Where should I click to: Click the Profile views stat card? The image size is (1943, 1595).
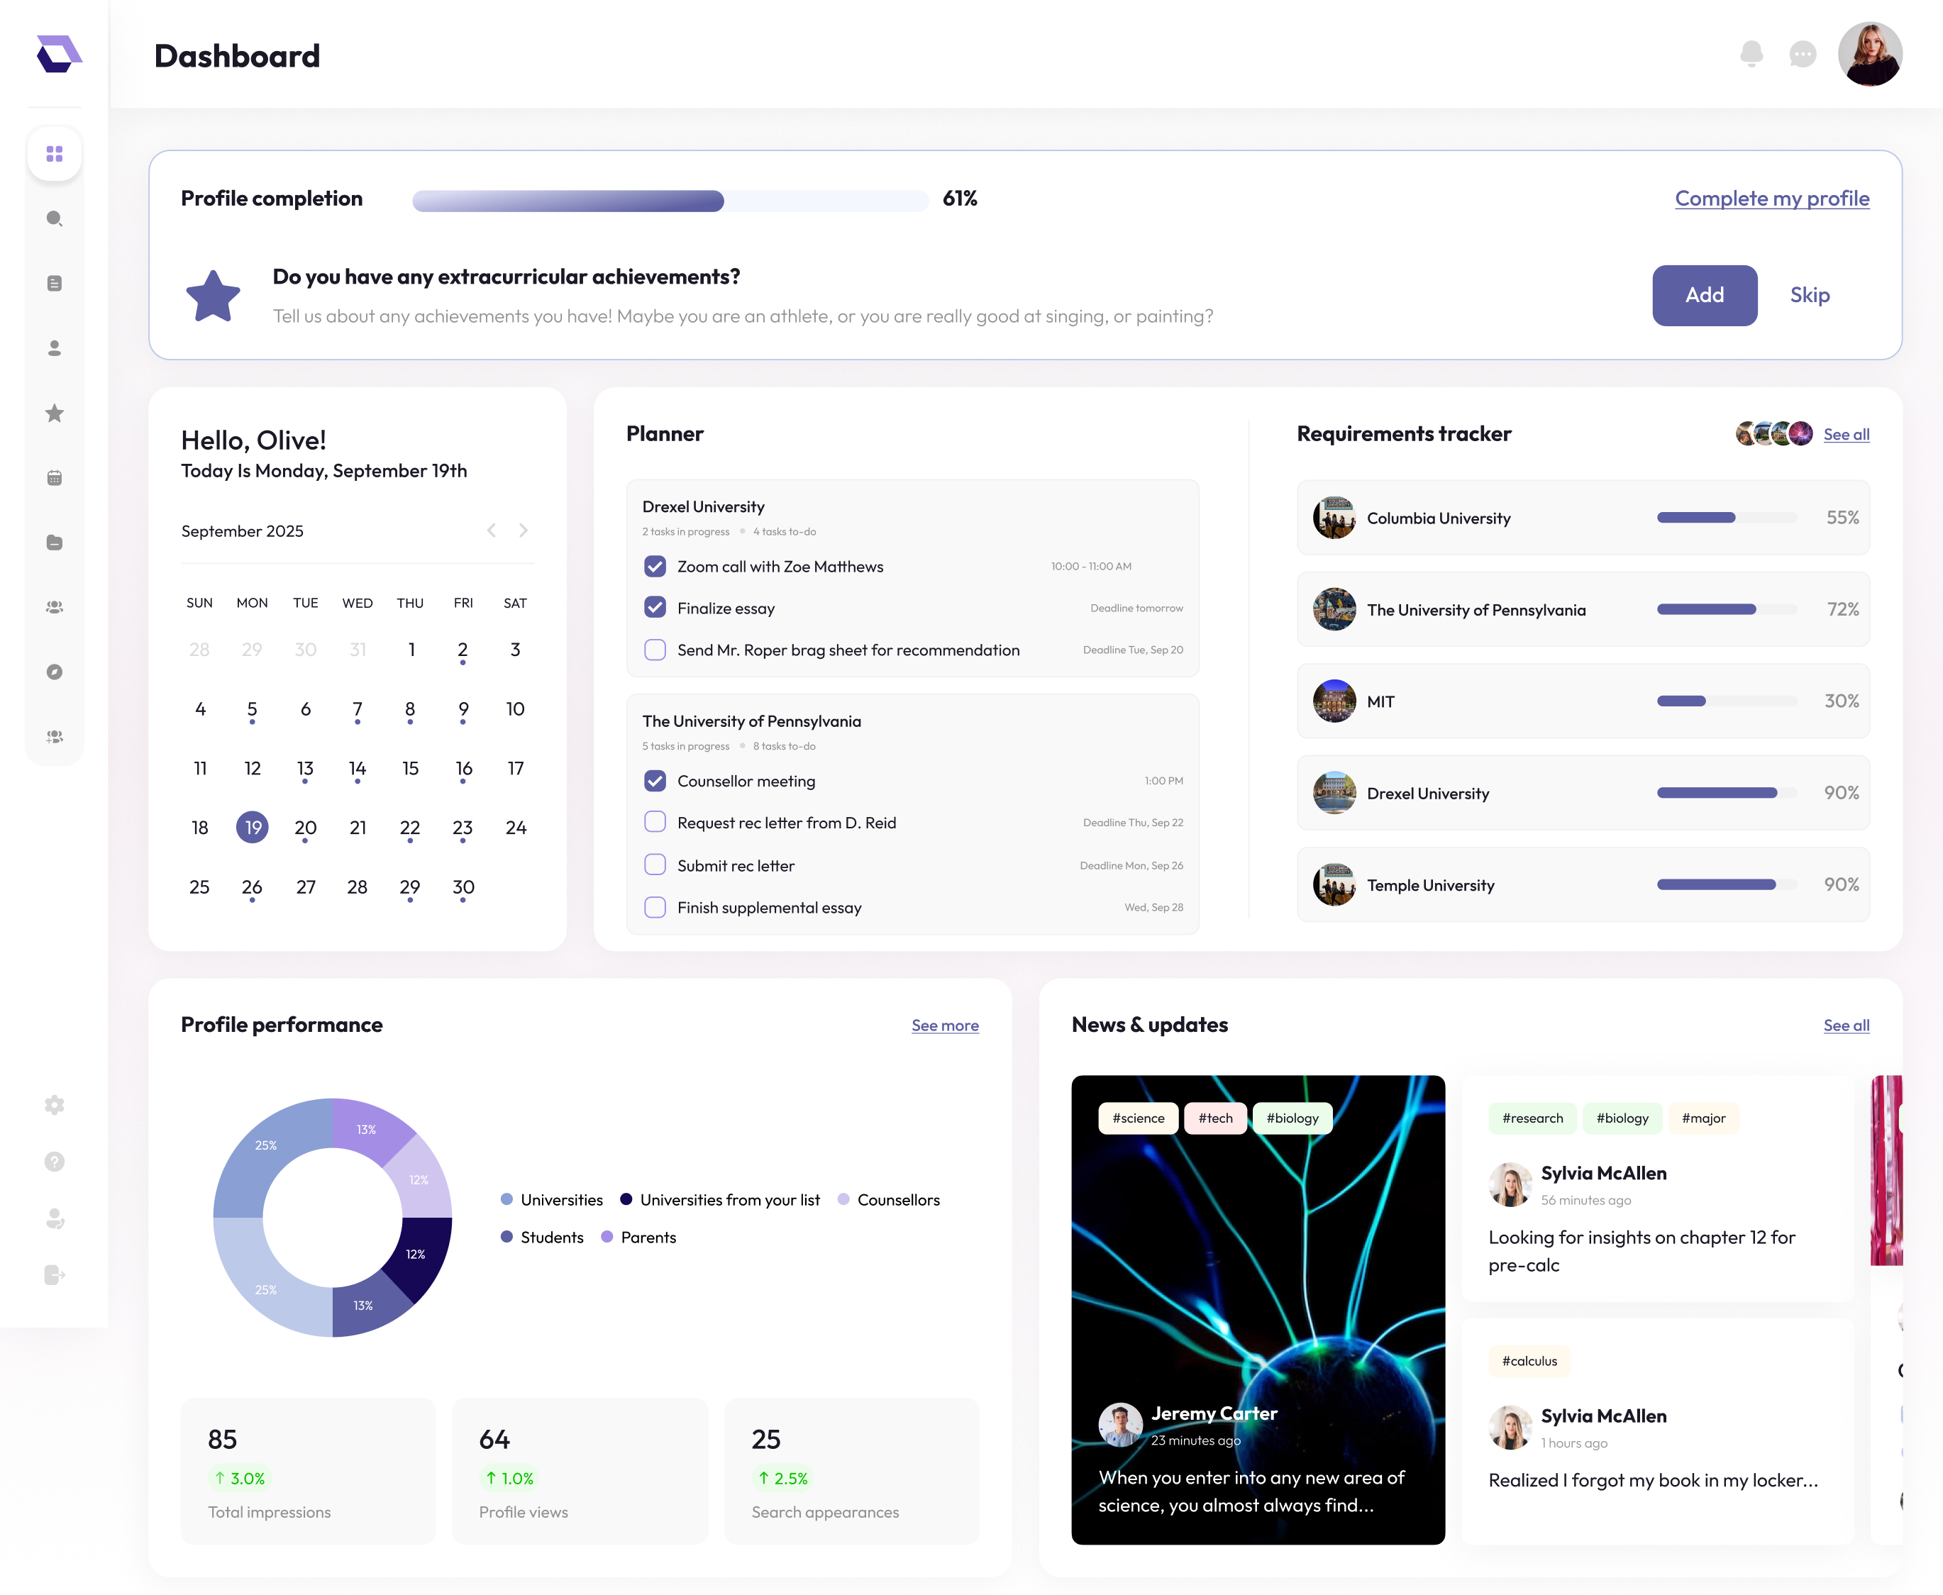click(x=580, y=1471)
